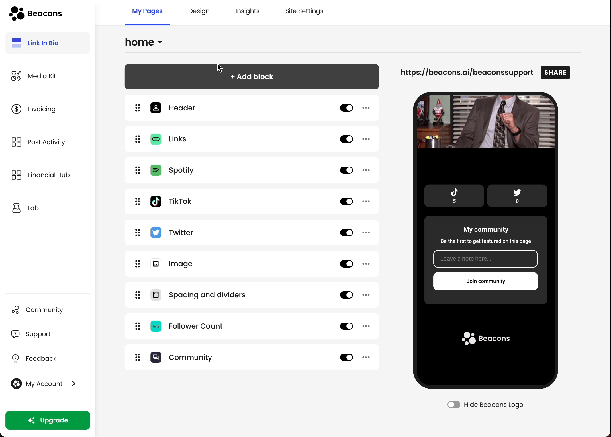
Task: Click the TikTok follower tile in preview
Action: click(x=454, y=196)
